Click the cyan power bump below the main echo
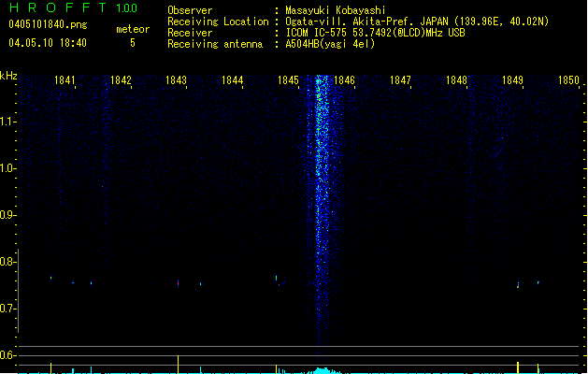 pos(323,370)
